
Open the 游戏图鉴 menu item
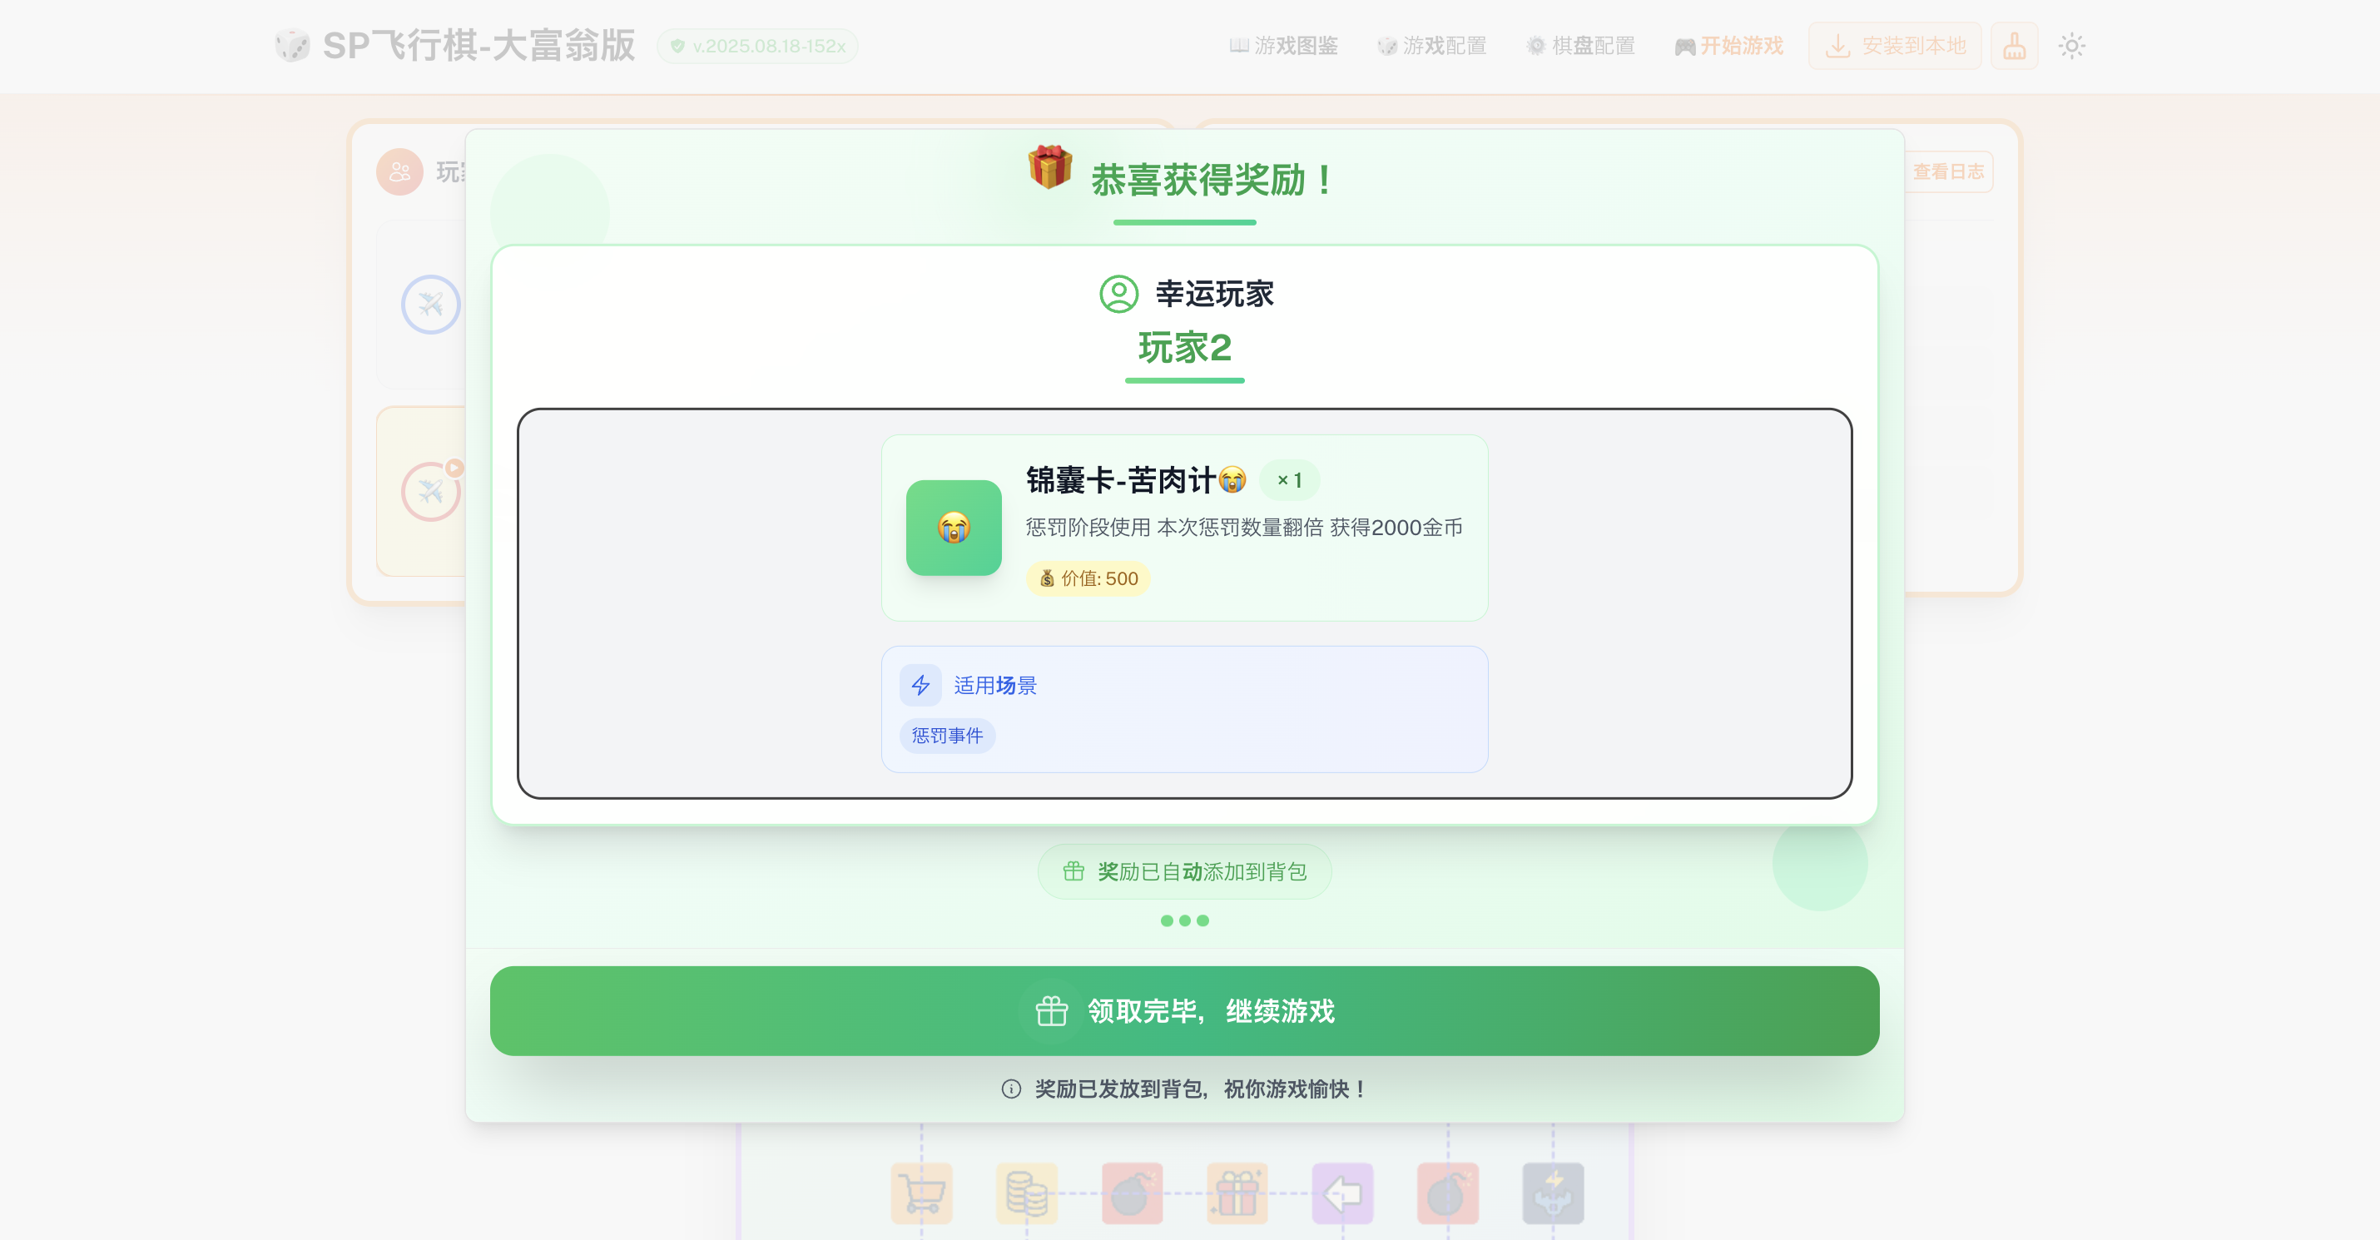(1284, 45)
